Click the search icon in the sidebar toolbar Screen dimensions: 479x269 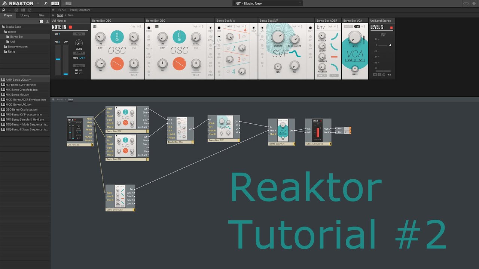(x=3, y=10)
